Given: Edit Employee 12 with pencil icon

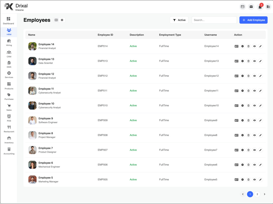Looking at the screenshot, I should (260, 76).
